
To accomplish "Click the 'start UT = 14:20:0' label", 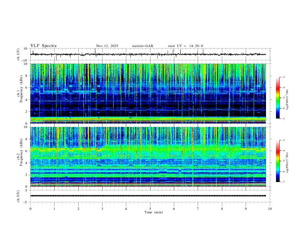I will [185, 46].
